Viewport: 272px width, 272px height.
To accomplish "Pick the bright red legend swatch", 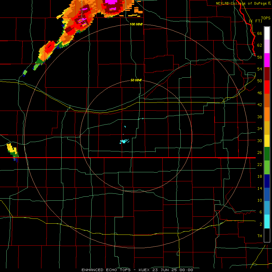I will [x=267, y=87].
